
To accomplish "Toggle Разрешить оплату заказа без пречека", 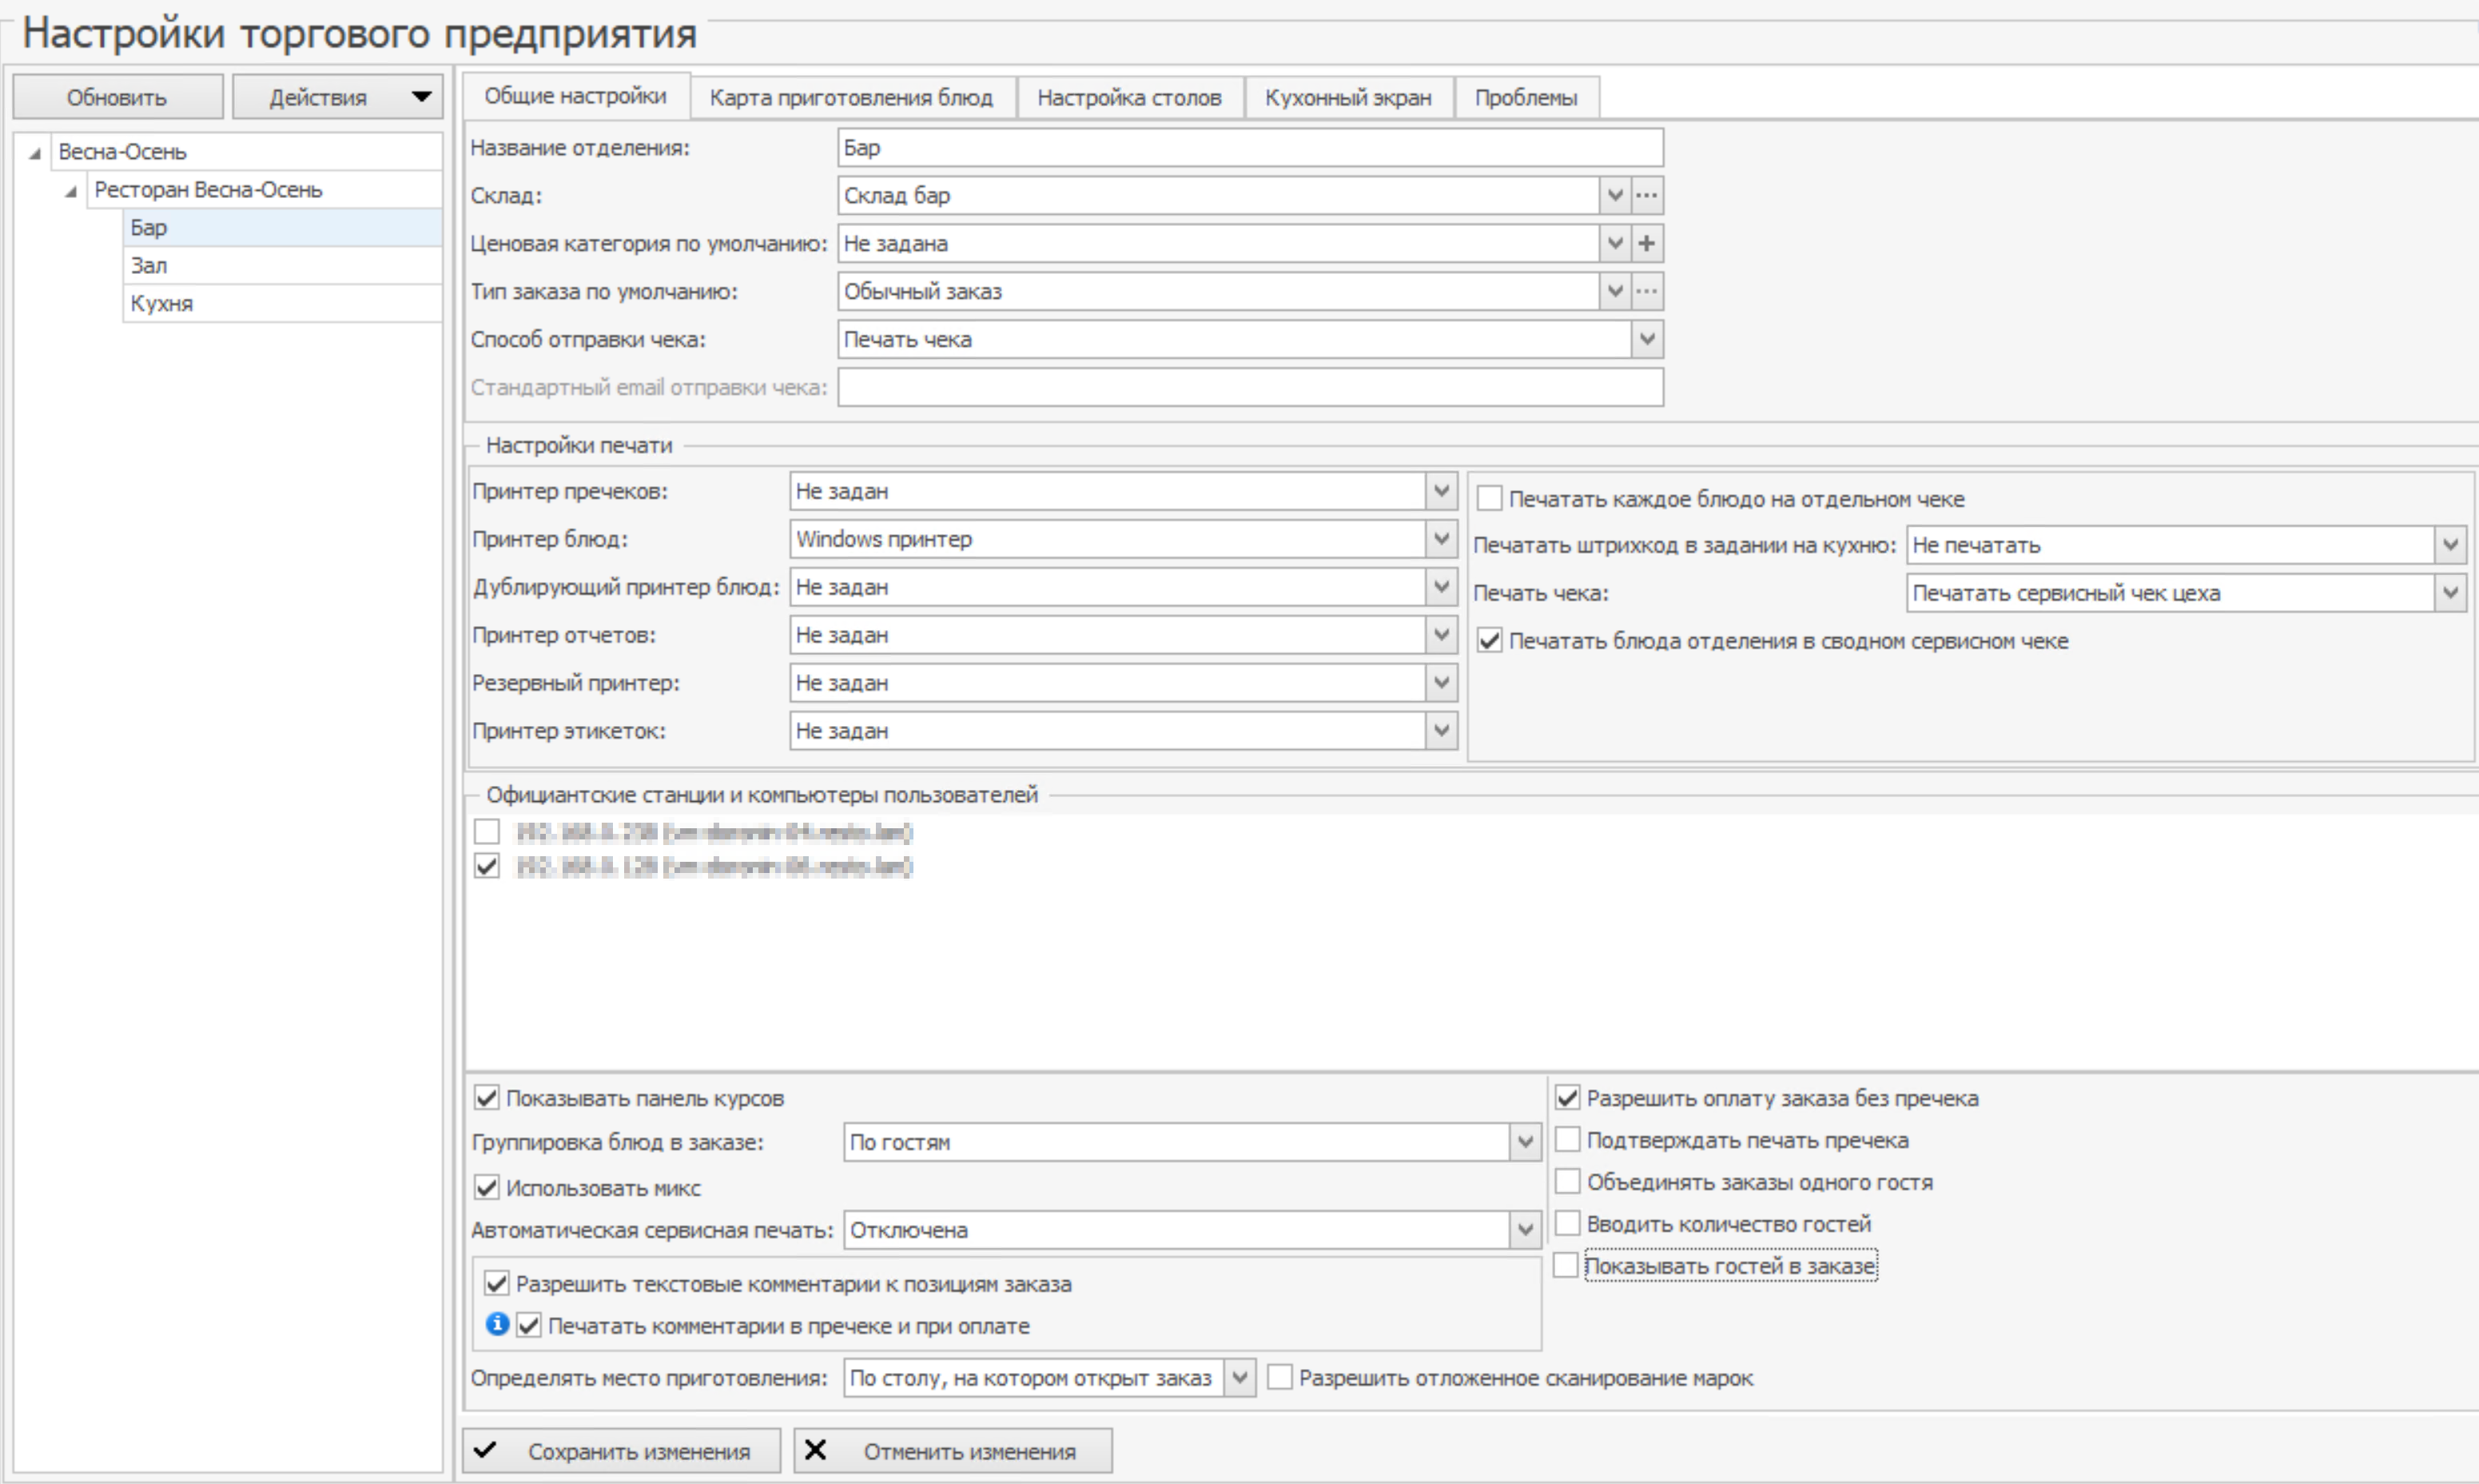I will pos(1568,1098).
